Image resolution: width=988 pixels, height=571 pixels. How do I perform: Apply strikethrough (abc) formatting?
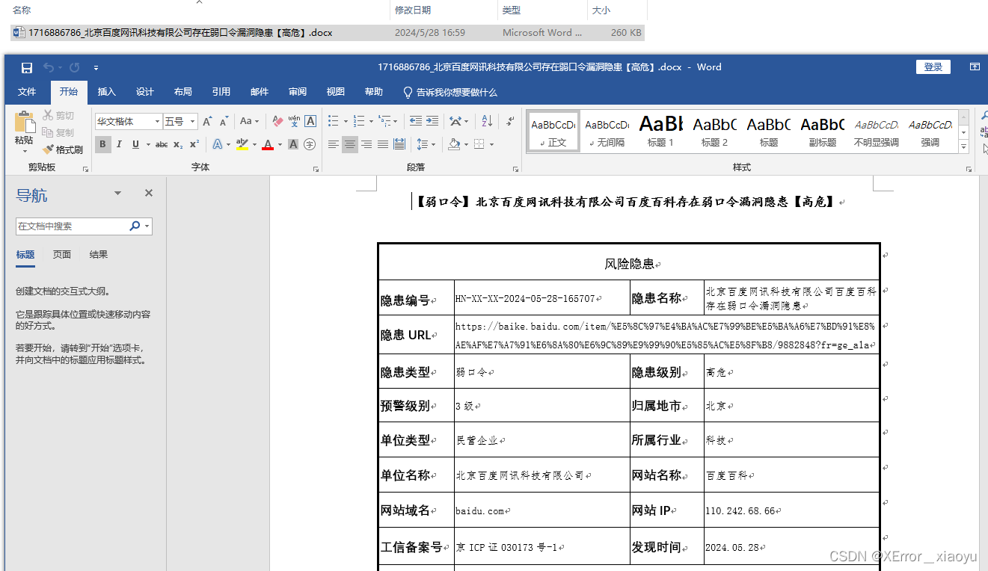click(162, 144)
